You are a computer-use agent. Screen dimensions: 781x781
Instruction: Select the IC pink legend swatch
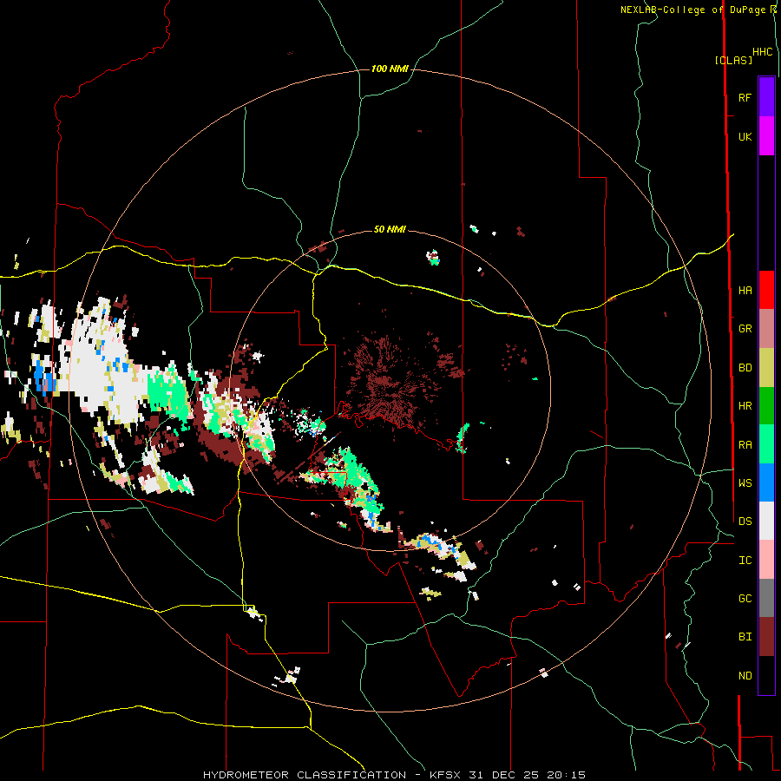[x=766, y=560]
